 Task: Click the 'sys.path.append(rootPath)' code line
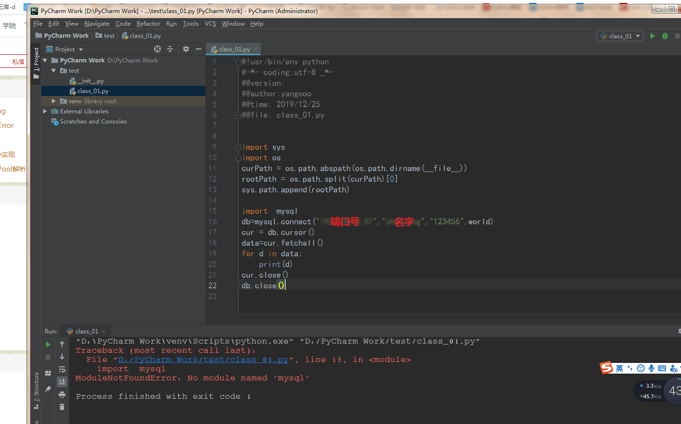[295, 190]
